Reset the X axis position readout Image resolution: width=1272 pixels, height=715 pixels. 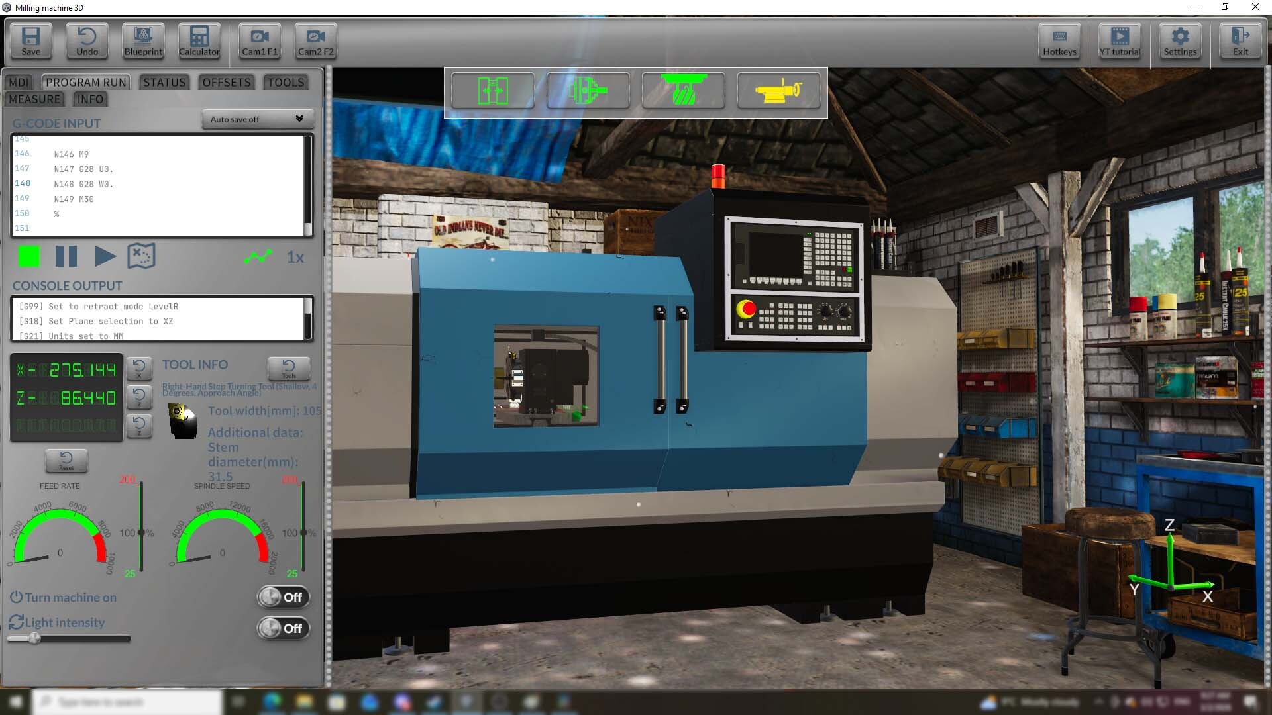point(140,369)
